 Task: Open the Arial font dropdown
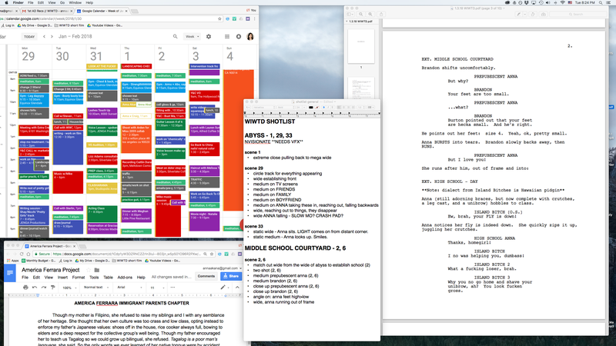pyautogui.click(x=128, y=288)
